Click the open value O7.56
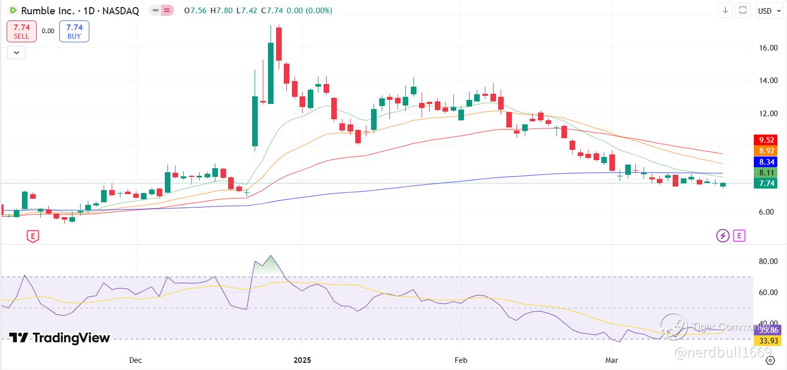This screenshot has width=787, height=370. [196, 10]
